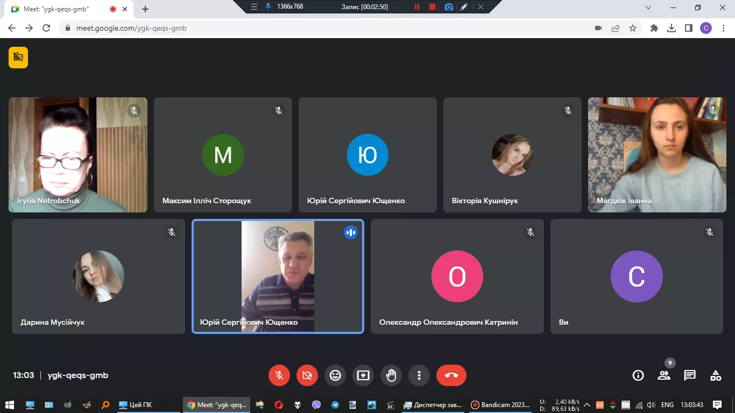
Task: Open more options three-dot menu
Action: [419, 375]
